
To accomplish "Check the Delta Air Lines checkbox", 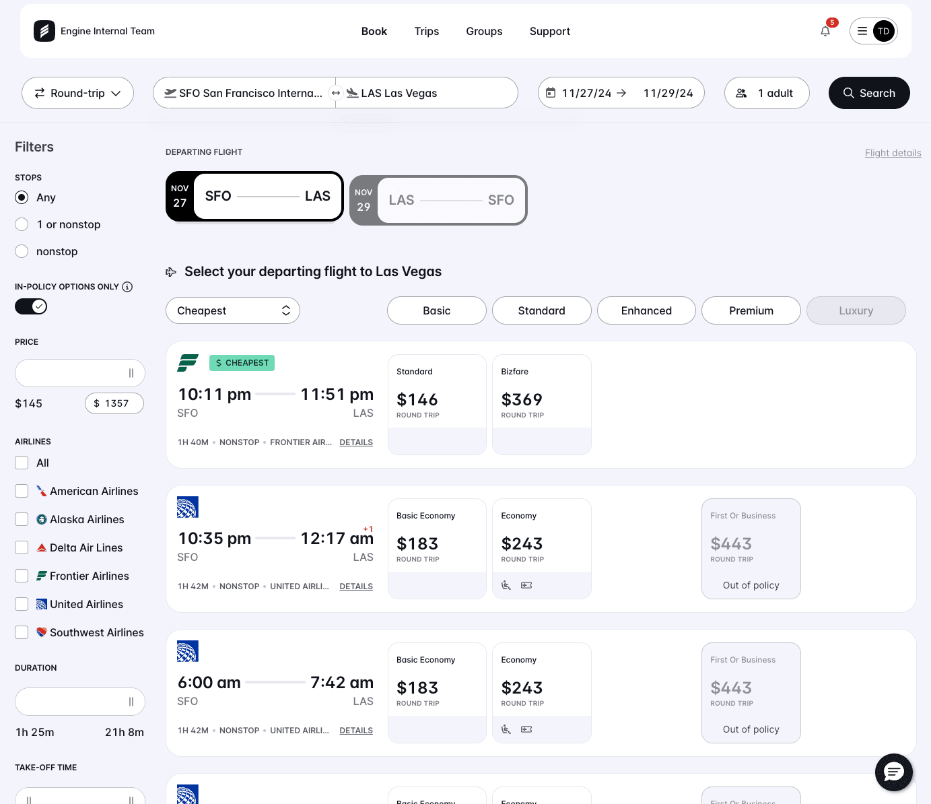I will (22, 547).
